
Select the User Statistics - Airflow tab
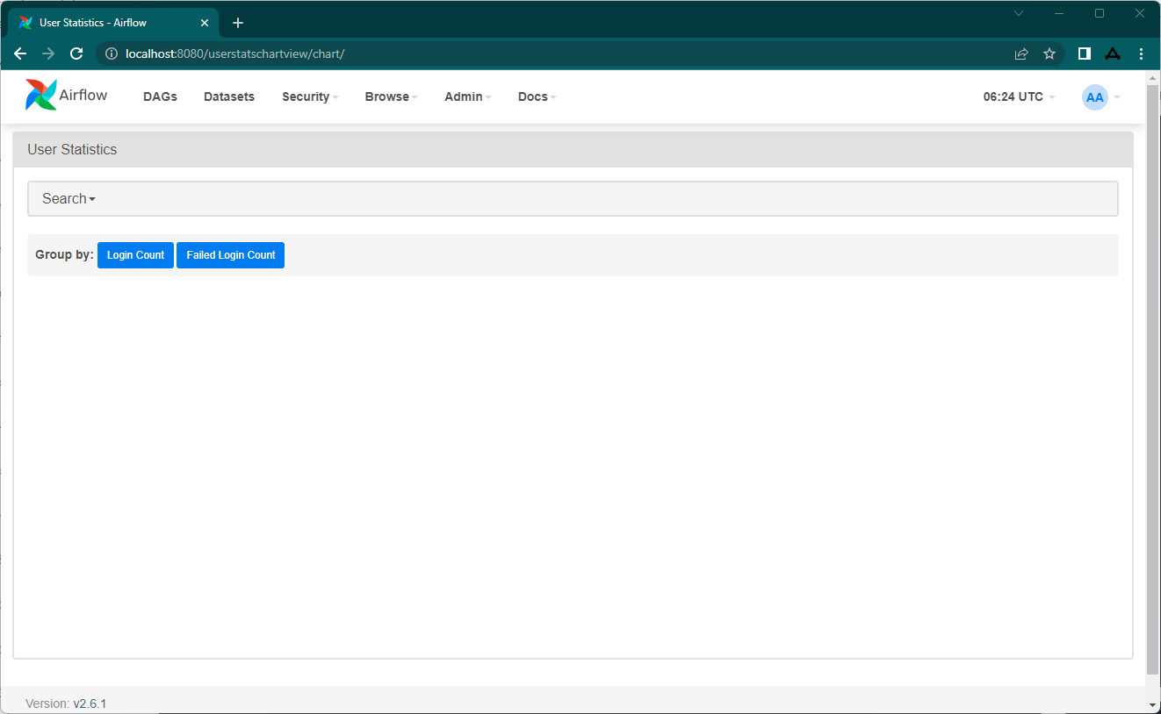[x=113, y=23]
